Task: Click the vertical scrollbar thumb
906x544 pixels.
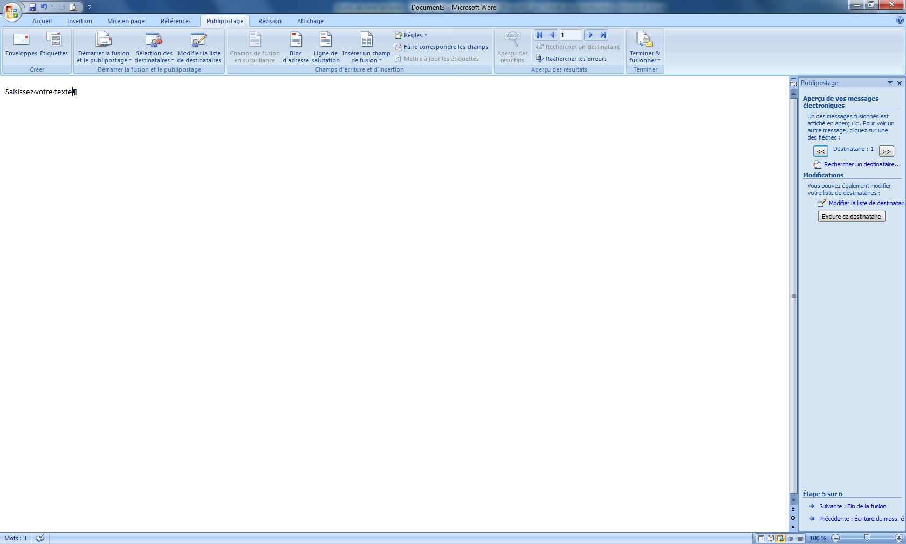Action: (793, 296)
